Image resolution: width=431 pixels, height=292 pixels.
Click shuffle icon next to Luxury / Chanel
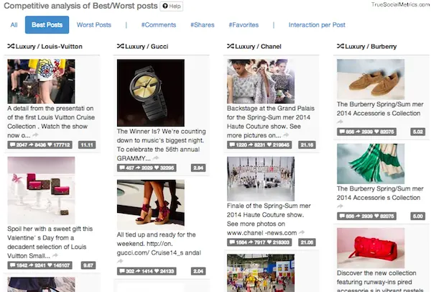(x=231, y=46)
